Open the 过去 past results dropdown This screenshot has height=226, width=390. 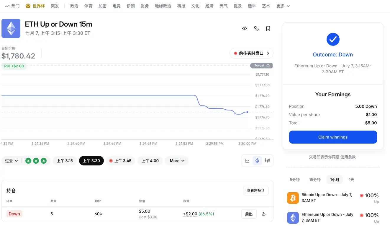pyautogui.click(x=12, y=161)
